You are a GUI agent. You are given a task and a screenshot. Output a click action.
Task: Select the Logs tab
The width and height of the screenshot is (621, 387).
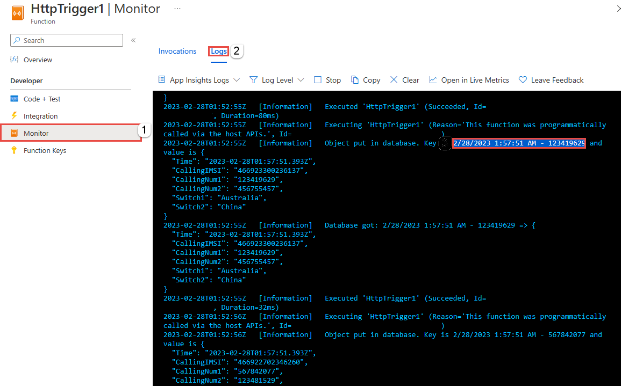(218, 51)
